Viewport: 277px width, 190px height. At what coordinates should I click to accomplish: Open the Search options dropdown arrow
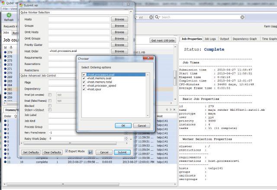point(160,17)
